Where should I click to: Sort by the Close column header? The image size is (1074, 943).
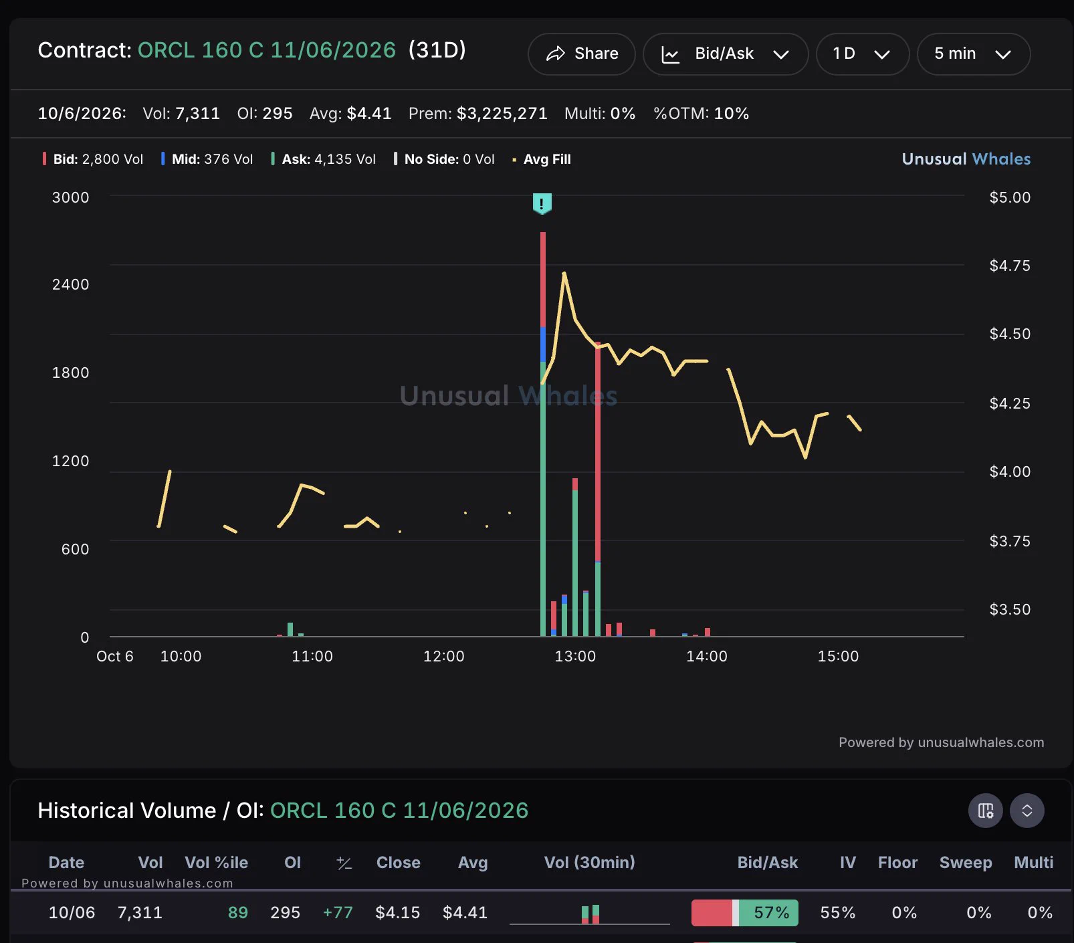tap(399, 863)
